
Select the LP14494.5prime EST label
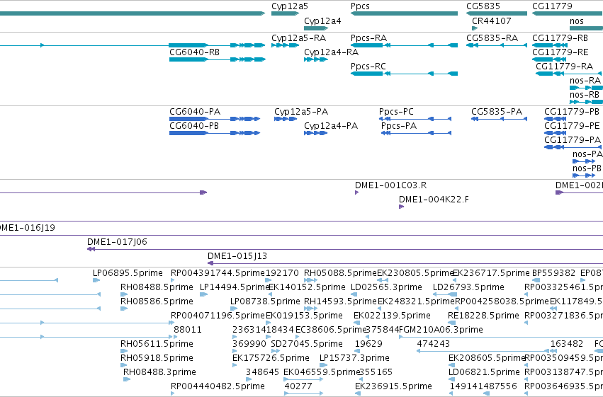[235, 287]
